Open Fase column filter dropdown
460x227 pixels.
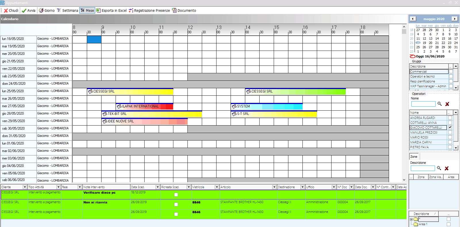tap(80, 187)
